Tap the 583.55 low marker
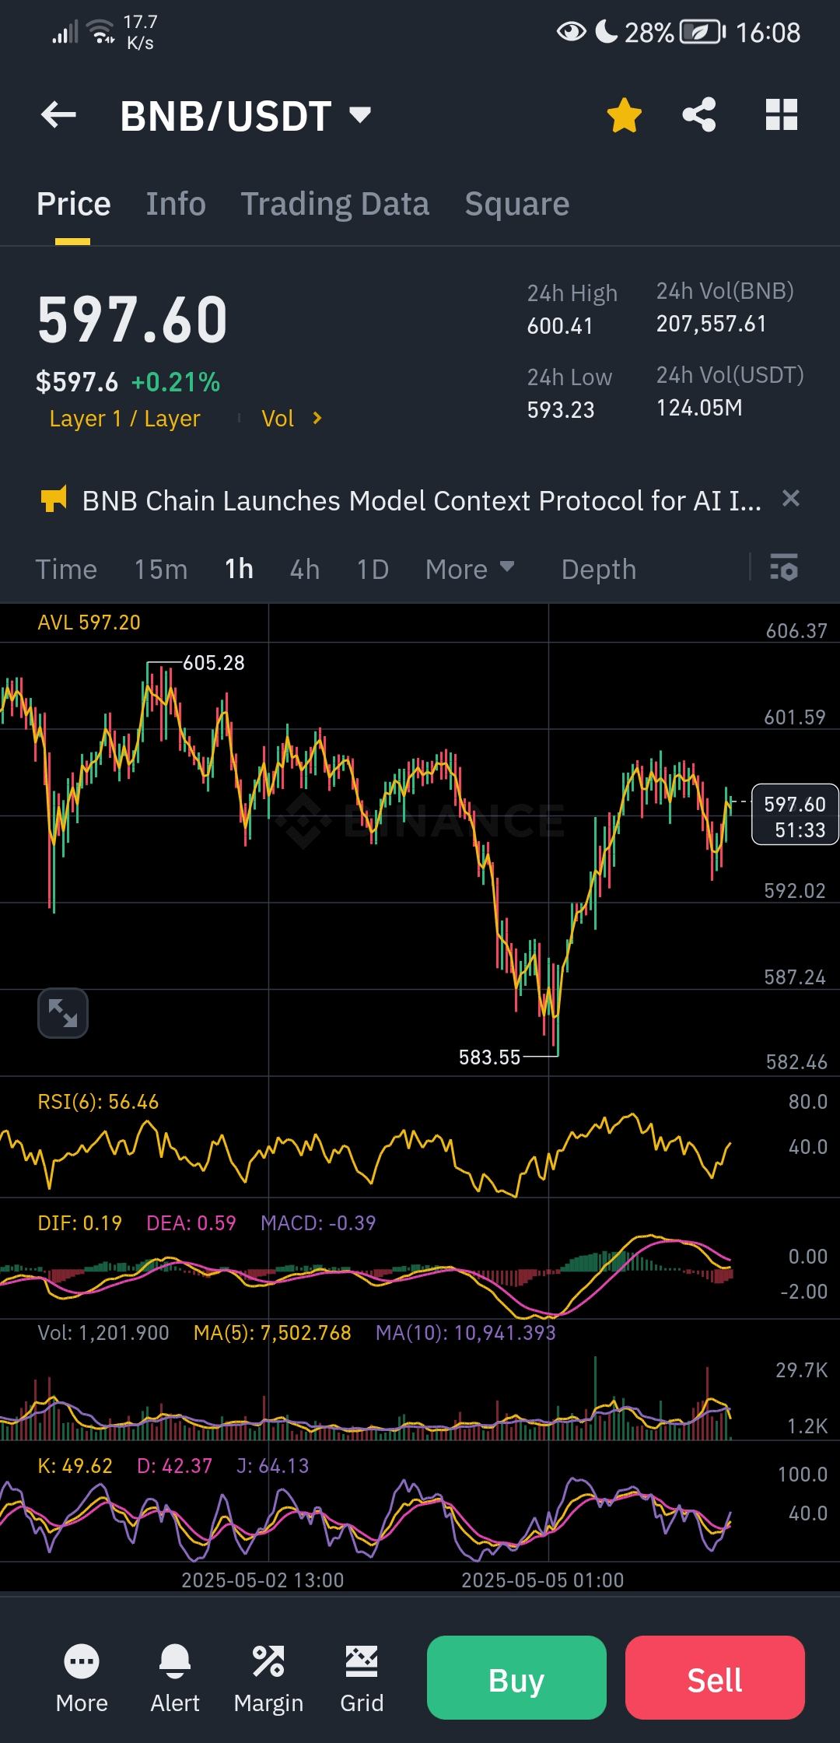This screenshot has height=1743, width=840. point(489,1057)
